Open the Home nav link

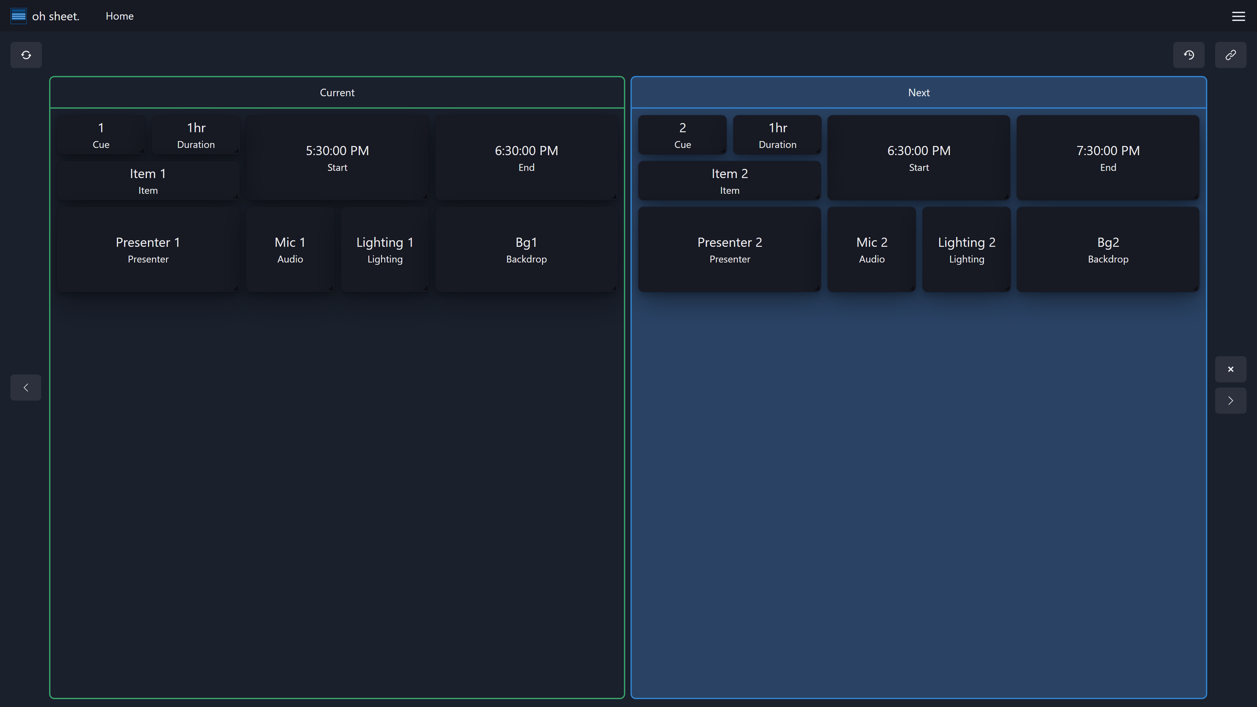[x=119, y=16]
